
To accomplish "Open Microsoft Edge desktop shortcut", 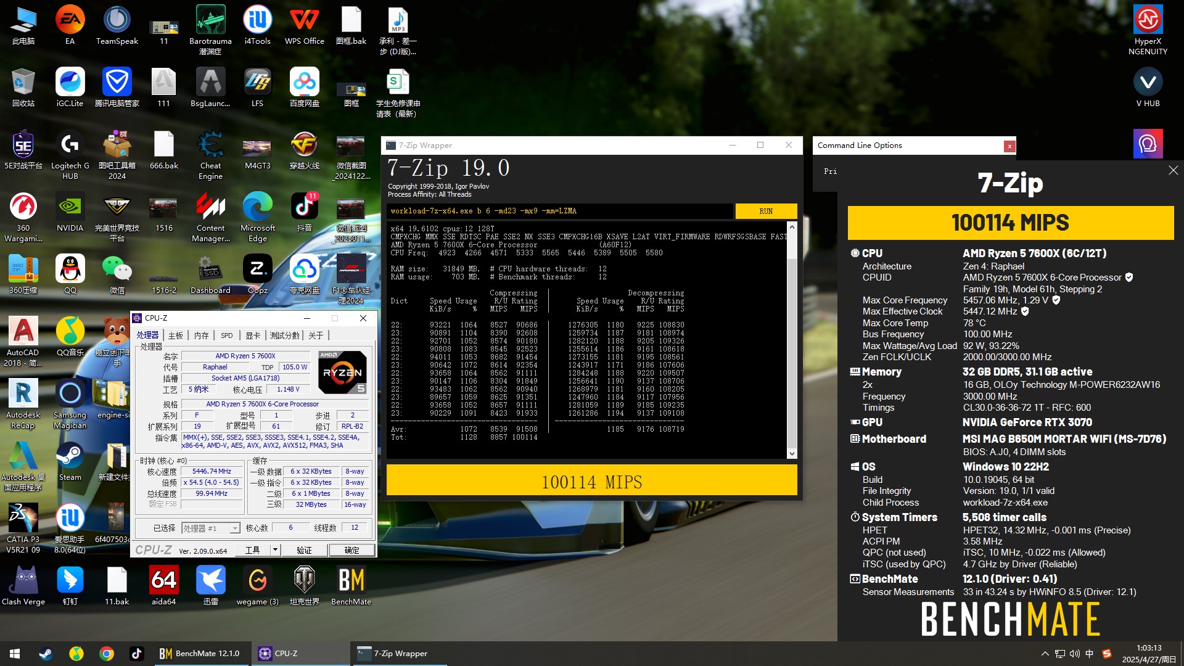I will 257,217.
